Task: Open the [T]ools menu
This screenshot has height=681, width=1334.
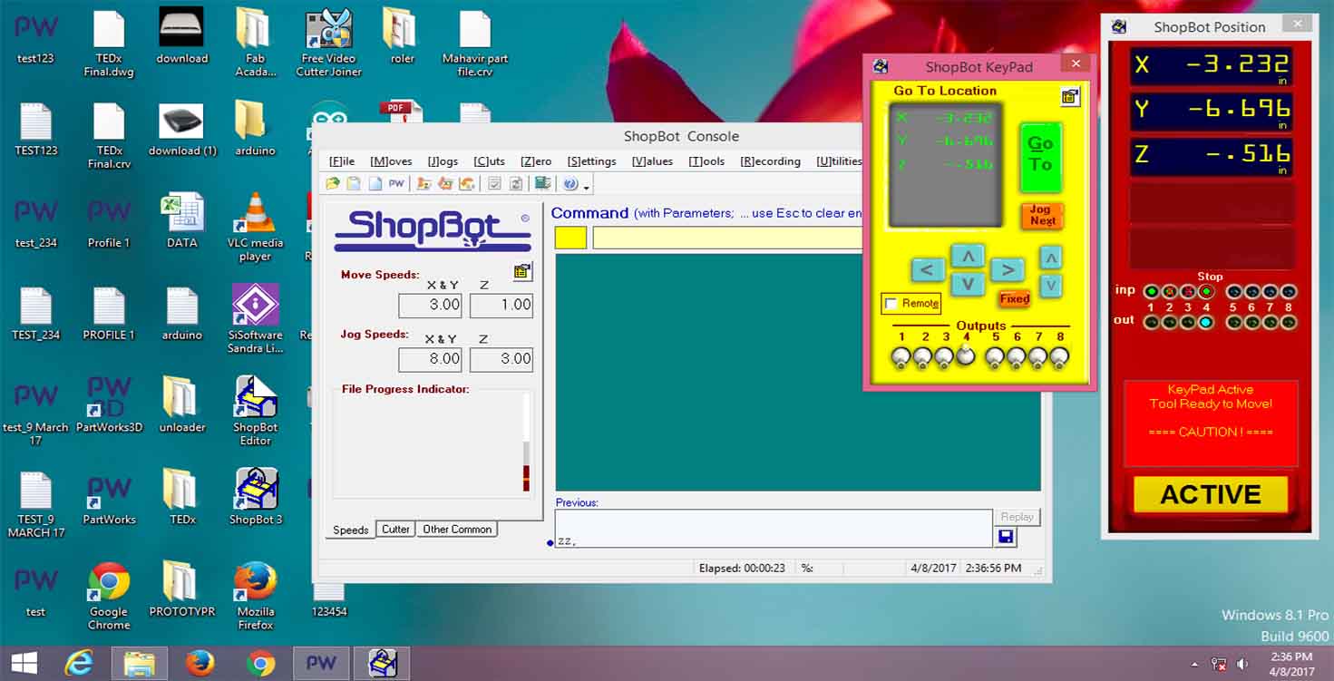Action: pyautogui.click(x=706, y=161)
